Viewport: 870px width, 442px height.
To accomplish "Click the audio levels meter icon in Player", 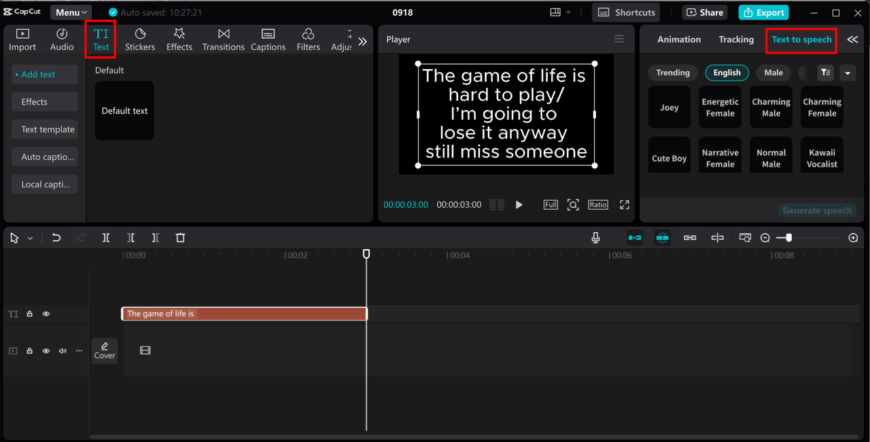I will pos(497,204).
